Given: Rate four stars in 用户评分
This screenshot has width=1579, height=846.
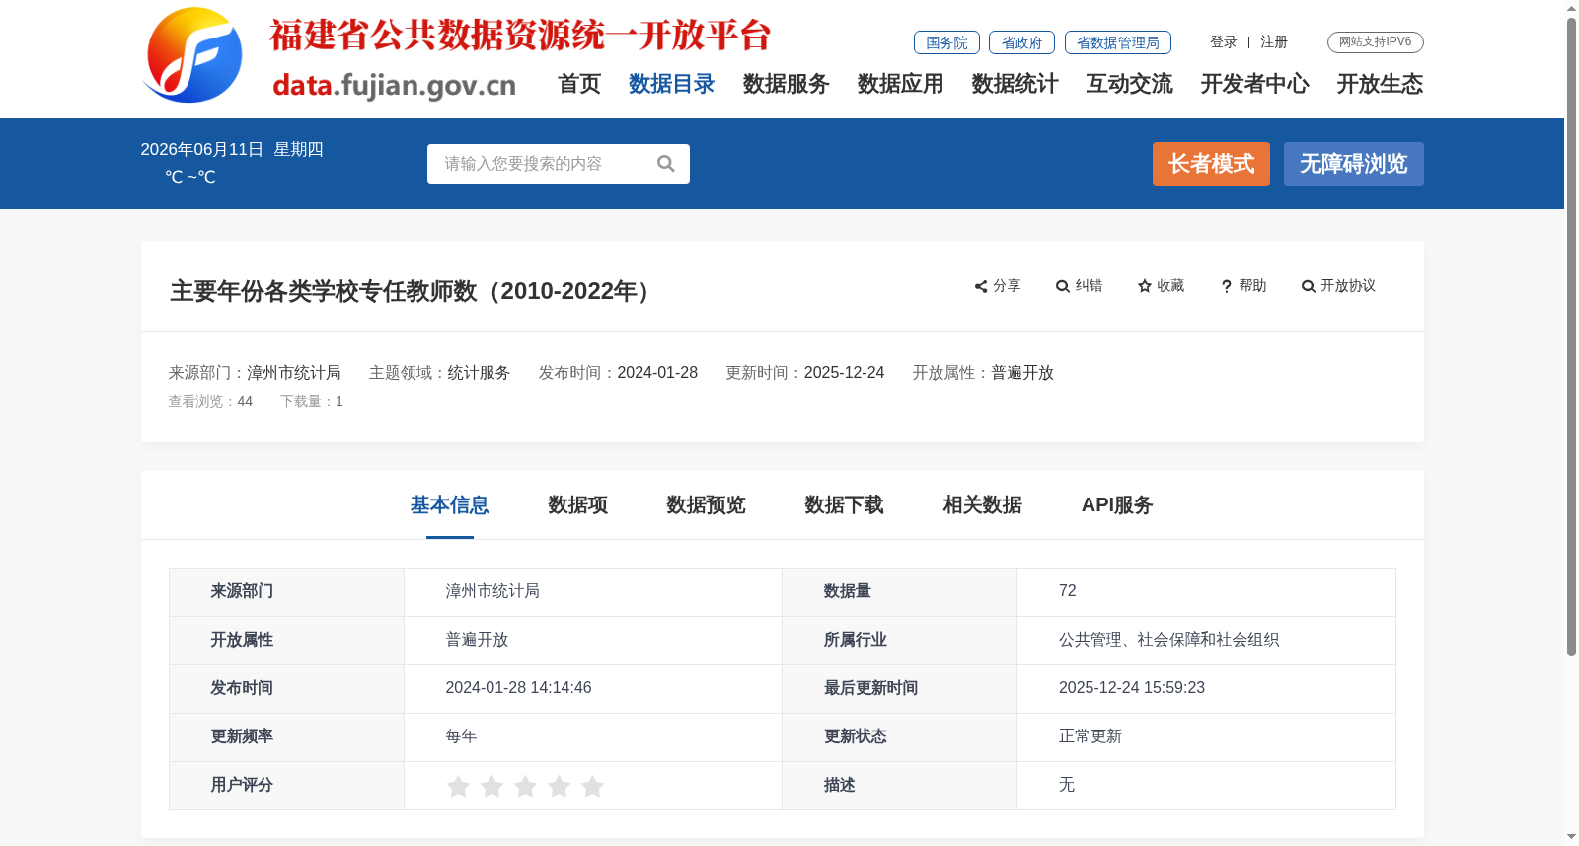Looking at the screenshot, I should pyautogui.click(x=559, y=786).
